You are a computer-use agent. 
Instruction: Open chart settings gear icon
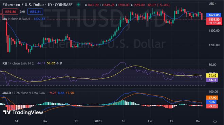click(x=215, y=121)
